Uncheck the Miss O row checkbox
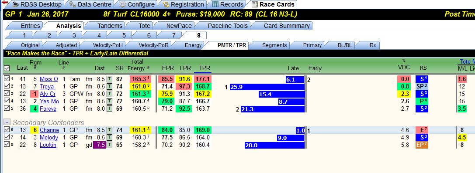 click(x=7, y=79)
